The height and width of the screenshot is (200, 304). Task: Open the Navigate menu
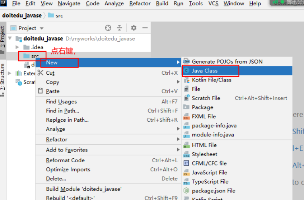[69, 3]
